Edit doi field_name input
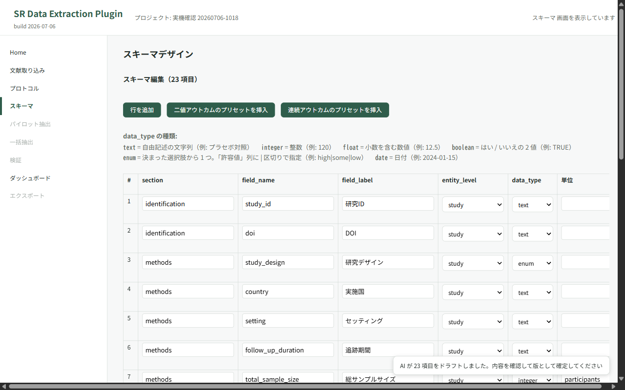The height and width of the screenshot is (390, 625). (288, 233)
